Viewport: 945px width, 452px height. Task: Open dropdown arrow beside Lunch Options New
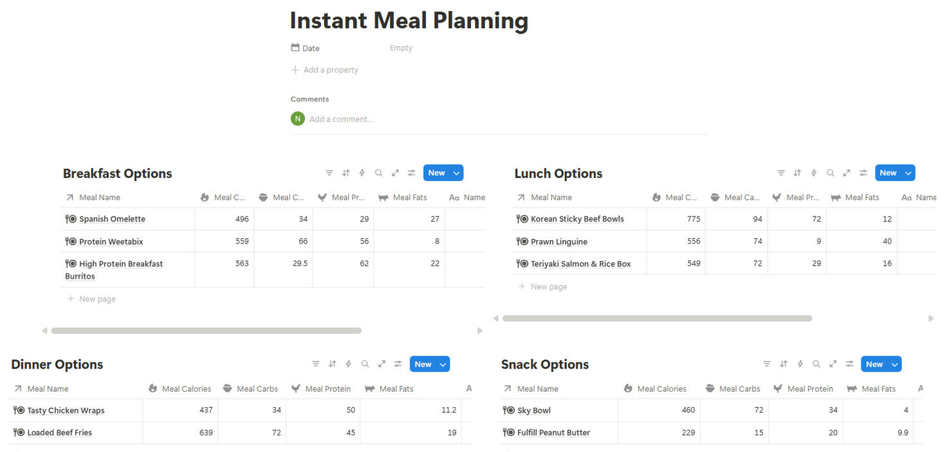pos(908,173)
